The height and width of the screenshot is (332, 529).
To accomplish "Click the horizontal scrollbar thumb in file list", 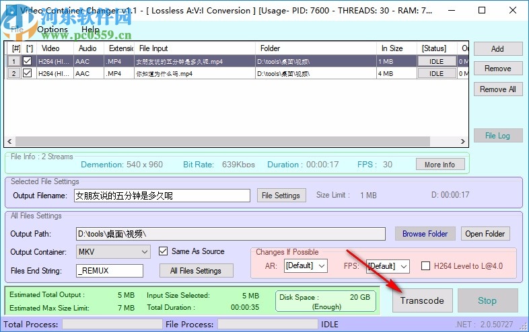I will pos(223,142).
